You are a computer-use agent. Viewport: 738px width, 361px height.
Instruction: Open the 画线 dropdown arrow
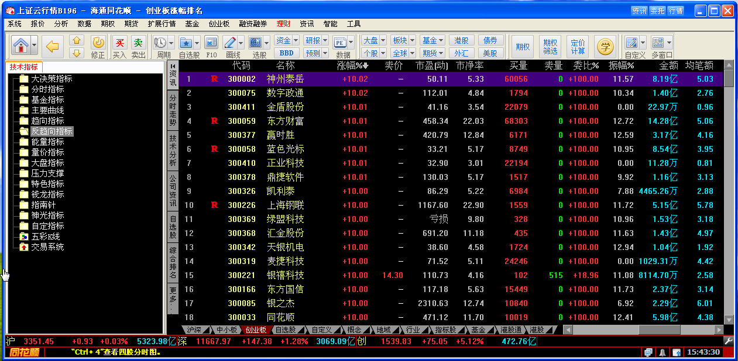click(x=241, y=43)
